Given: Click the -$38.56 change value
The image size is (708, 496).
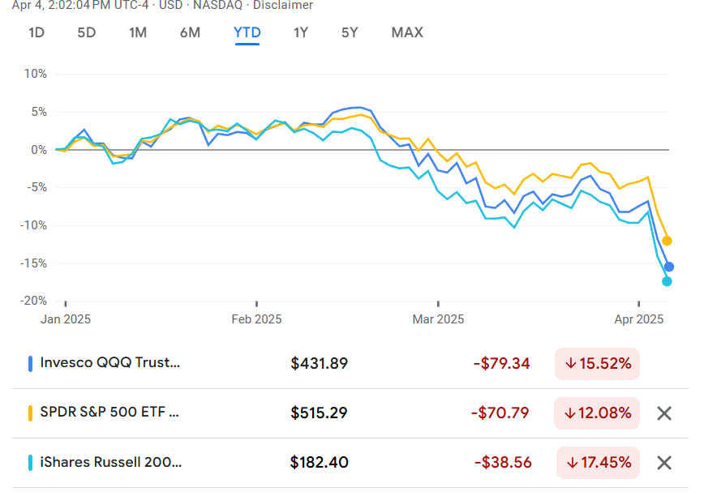Looking at the screenshot, I should coord(503,463).
